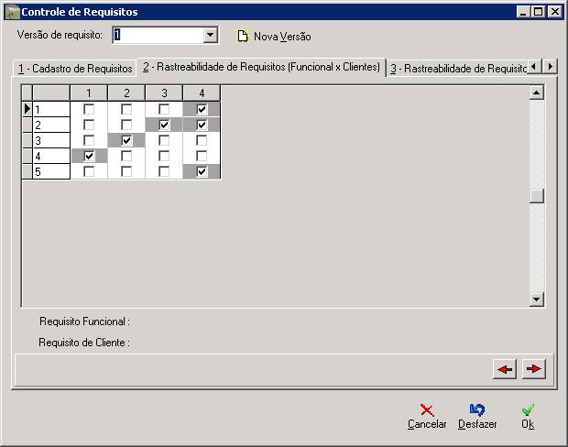The width and height of the screenshot is (568, 447).
Task: Click the grid scrollbar down arrow
Action: [x=537, y=300]
